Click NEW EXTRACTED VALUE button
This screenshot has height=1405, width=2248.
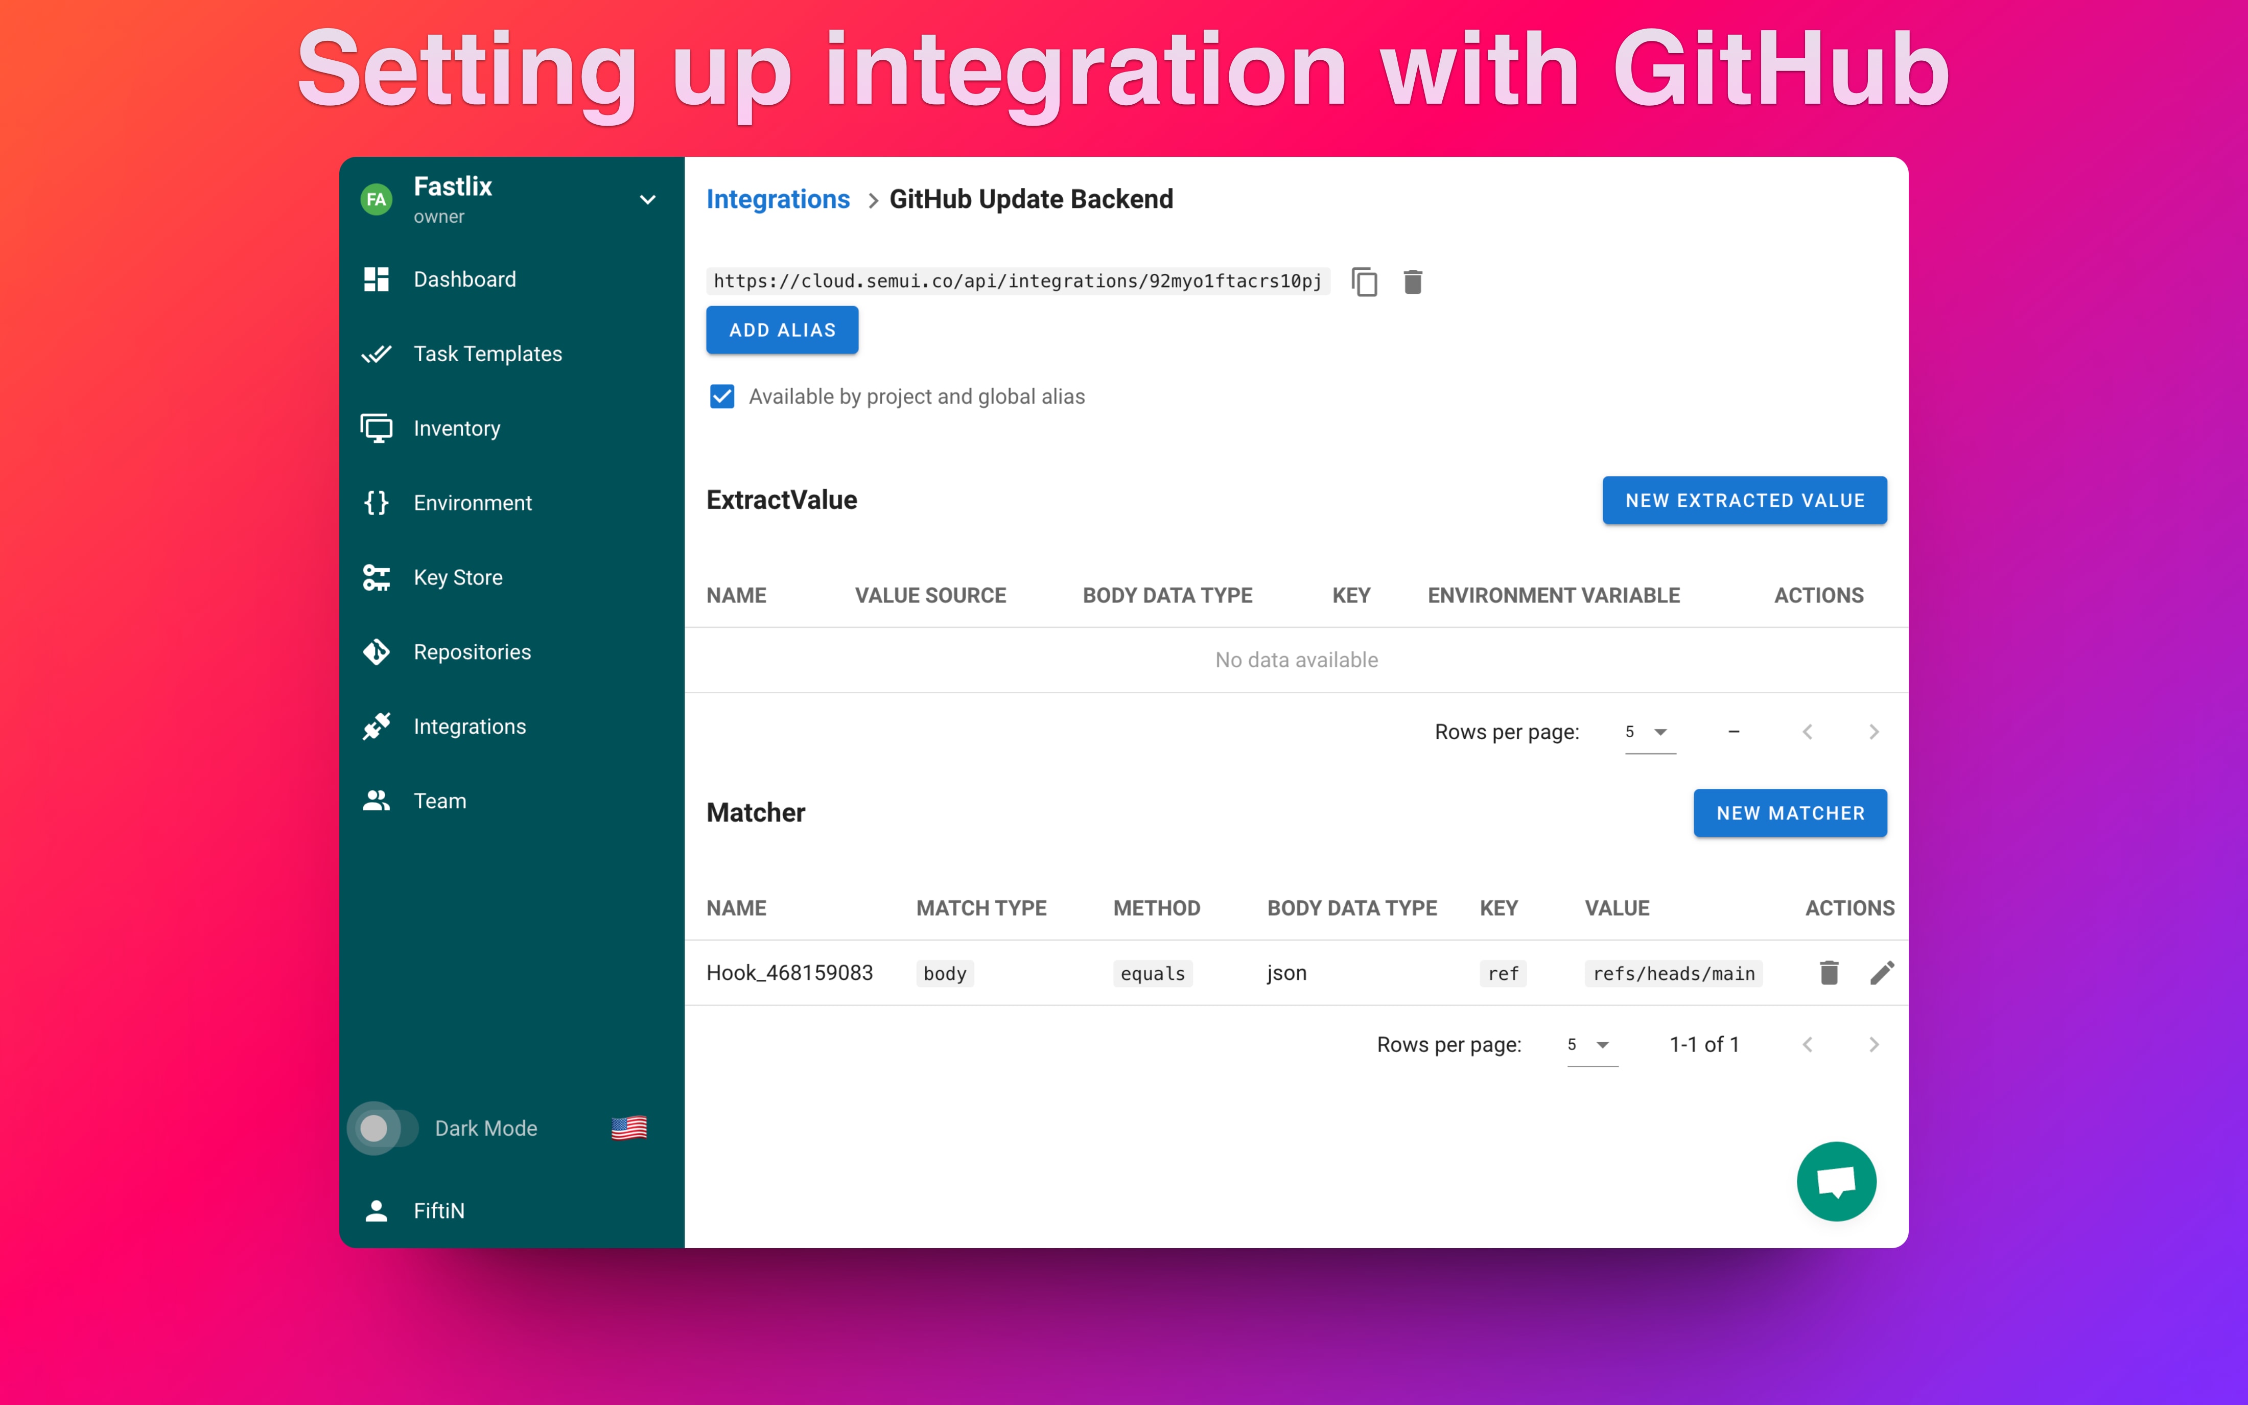pyautogui.click(x=1745, y=500)
